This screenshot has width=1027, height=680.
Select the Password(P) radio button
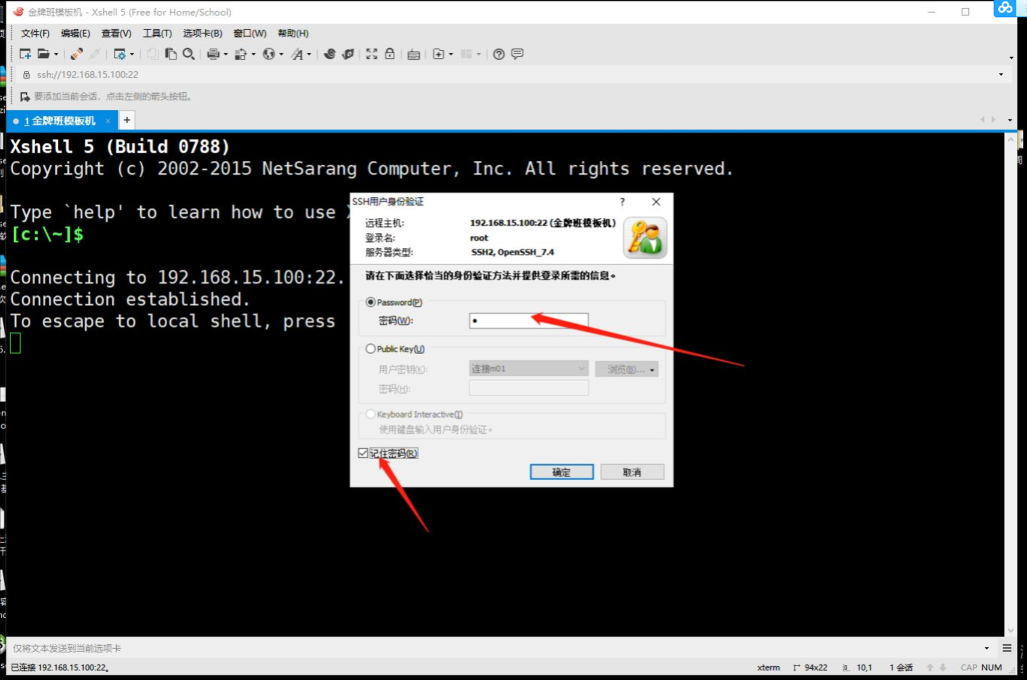[371, 302]
